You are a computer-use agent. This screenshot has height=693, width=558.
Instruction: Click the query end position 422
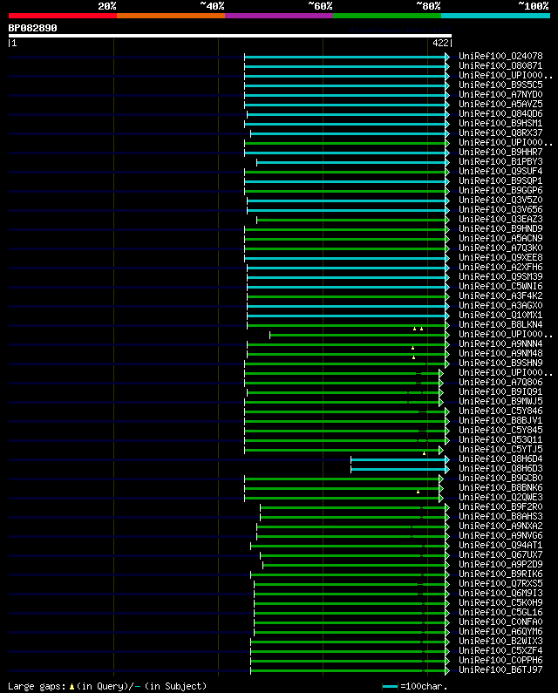tap(440, 43)
